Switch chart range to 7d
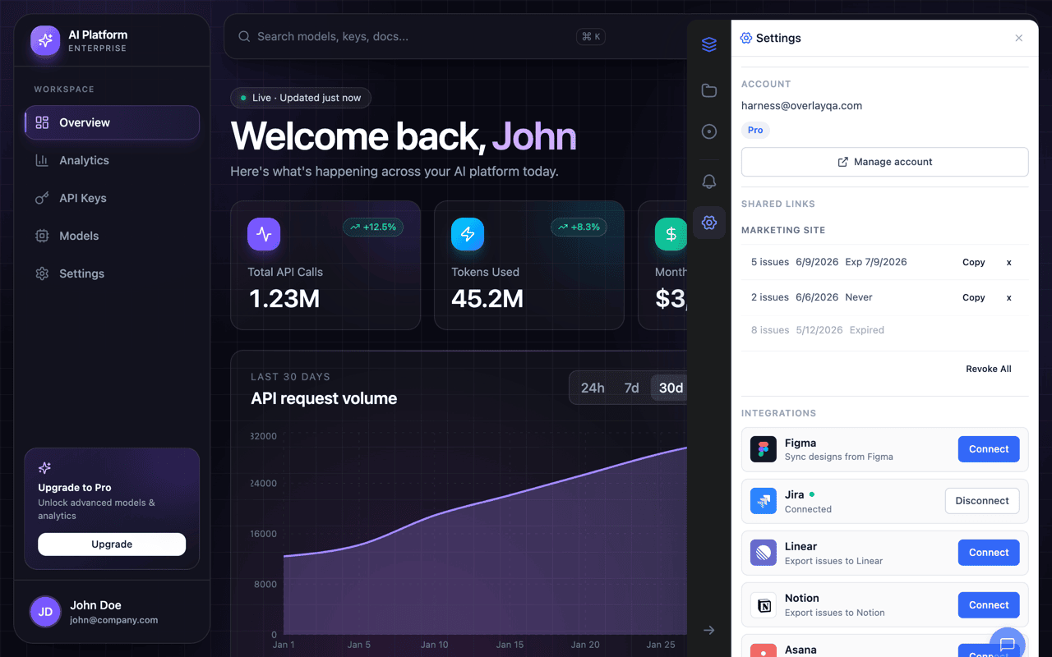This screenshot has height=657, width=1052. point(631,388)
